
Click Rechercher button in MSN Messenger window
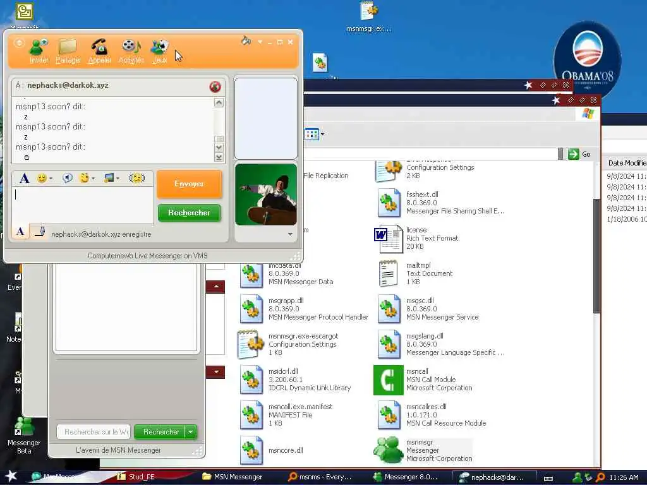coord(161,432)
